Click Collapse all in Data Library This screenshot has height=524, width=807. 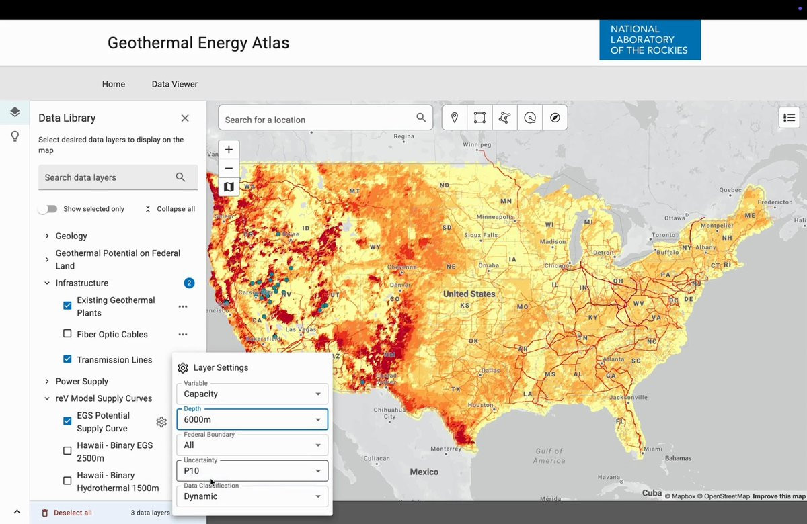[169, 209]
